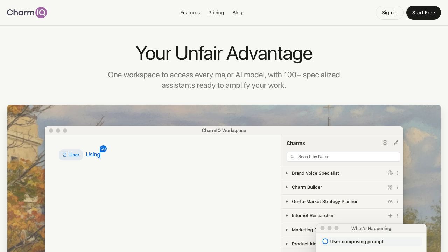Click the What's Happening window title
This screenshot has width=448, height=252.
(x=371, y=228)
